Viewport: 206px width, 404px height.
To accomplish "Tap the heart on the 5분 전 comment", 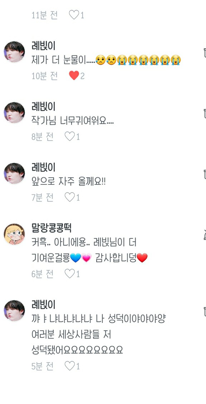I will pyautogui.click(x=70, y=366).
